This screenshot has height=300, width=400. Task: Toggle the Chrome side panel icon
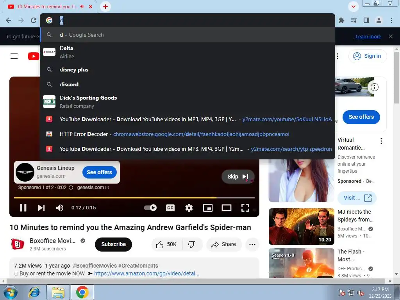point(366,20)
